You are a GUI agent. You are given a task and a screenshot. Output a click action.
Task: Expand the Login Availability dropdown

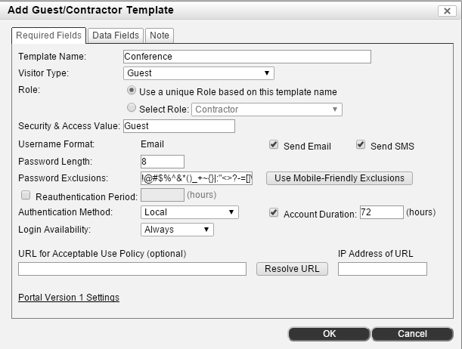point(177,230)
